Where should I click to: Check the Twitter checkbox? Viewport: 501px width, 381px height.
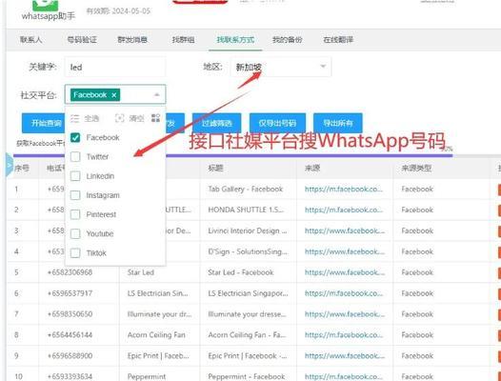75,156
